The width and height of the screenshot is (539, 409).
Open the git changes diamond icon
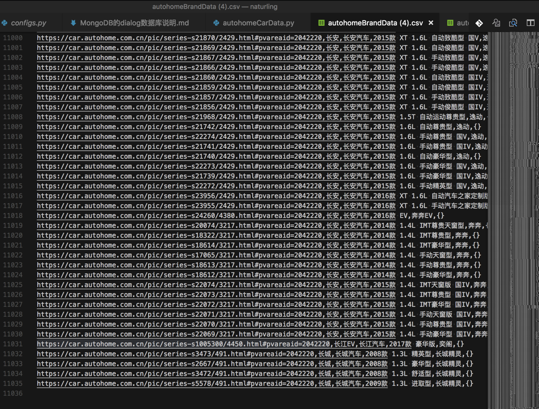point(479,23)
